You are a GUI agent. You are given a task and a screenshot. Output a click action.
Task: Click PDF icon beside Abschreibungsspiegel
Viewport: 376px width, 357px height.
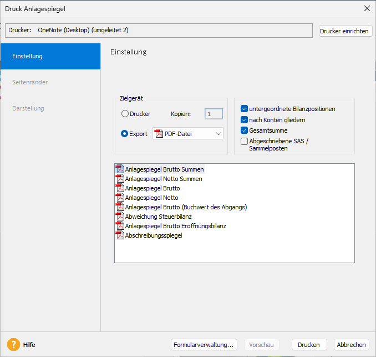click(x=120, y=235)
